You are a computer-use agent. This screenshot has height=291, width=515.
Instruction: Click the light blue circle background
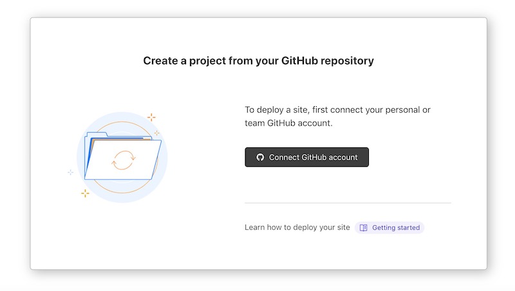[122, 157]
